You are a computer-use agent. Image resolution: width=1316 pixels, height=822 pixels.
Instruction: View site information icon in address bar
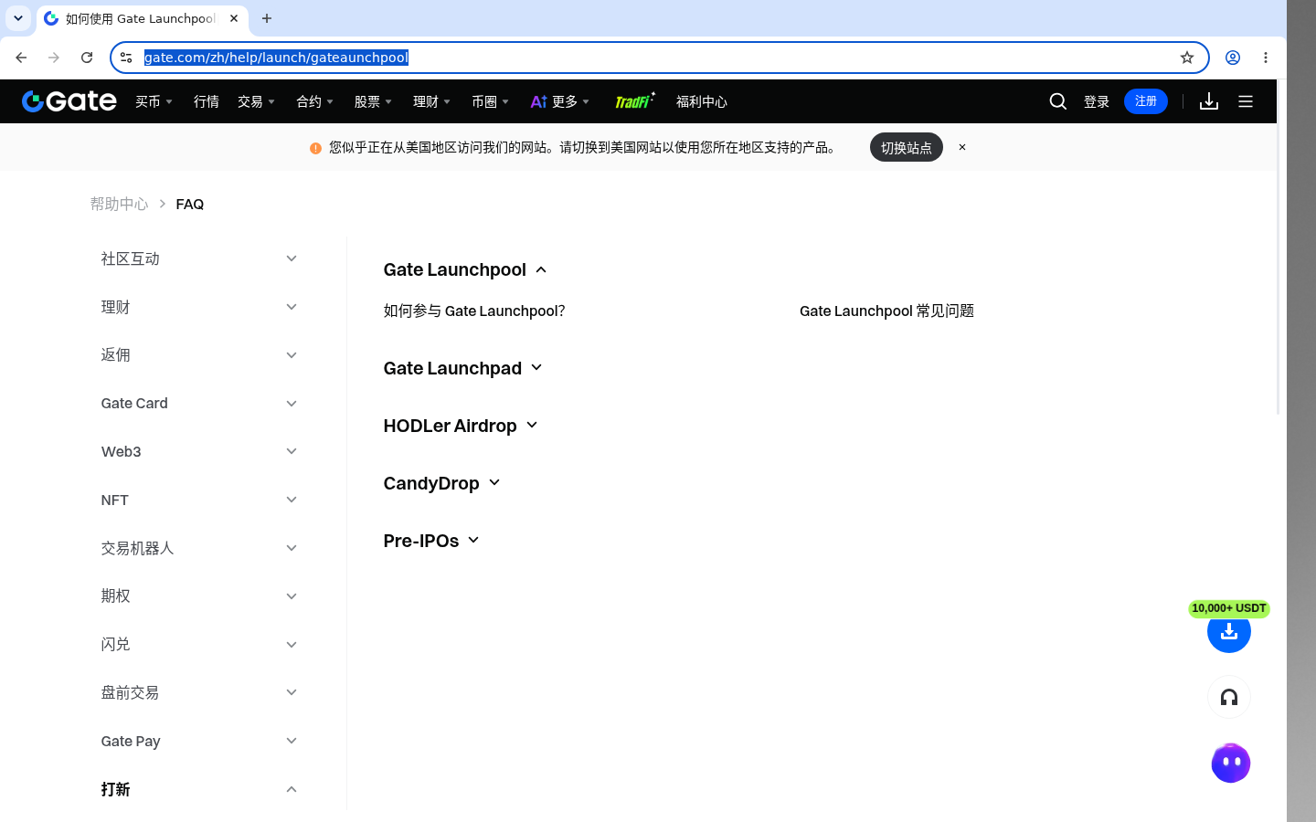(x=126, y=58)
